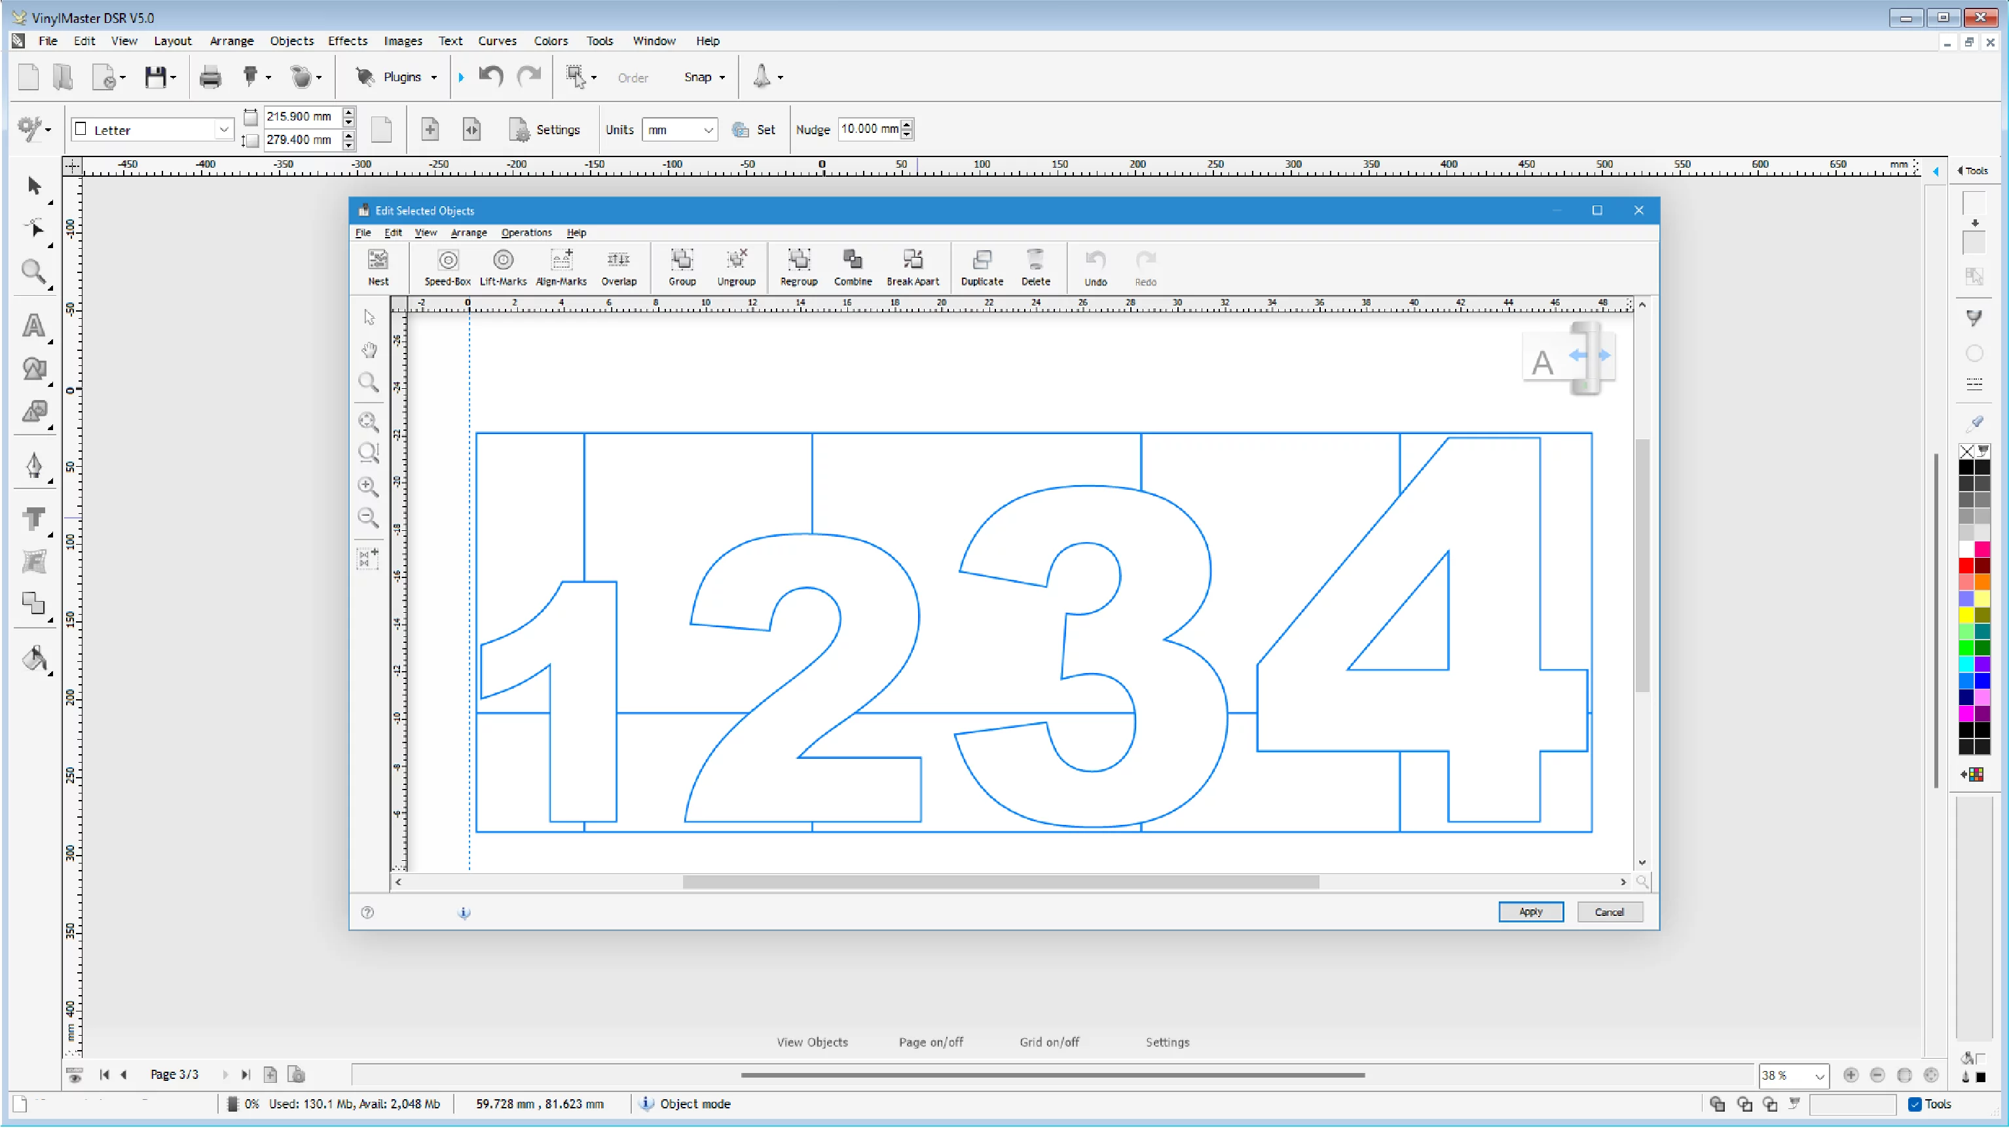The width and height of the screenshot is (2009, 1128).
Task: Undo the last action in the main toolbar
Action: pos(490,77)
